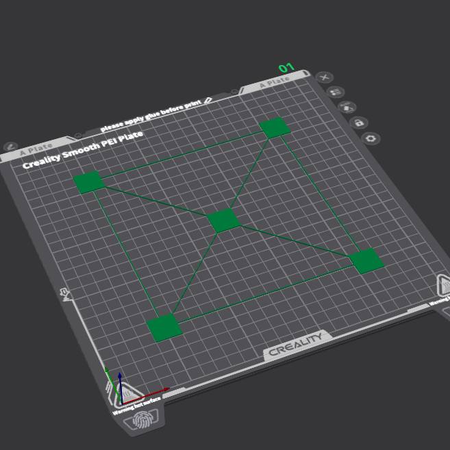The image size is (450, 450).
Task: Open plate settings gear icon
Action: 371,139
